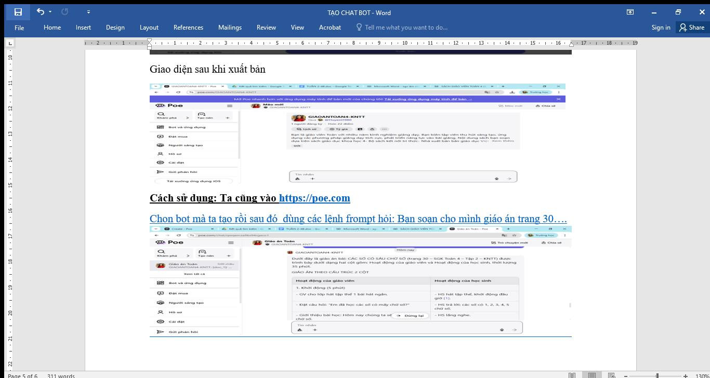The width and height of the screenshot is (710, 378).
Task: Open Ribbon Display Options
Action: point(630,12)
